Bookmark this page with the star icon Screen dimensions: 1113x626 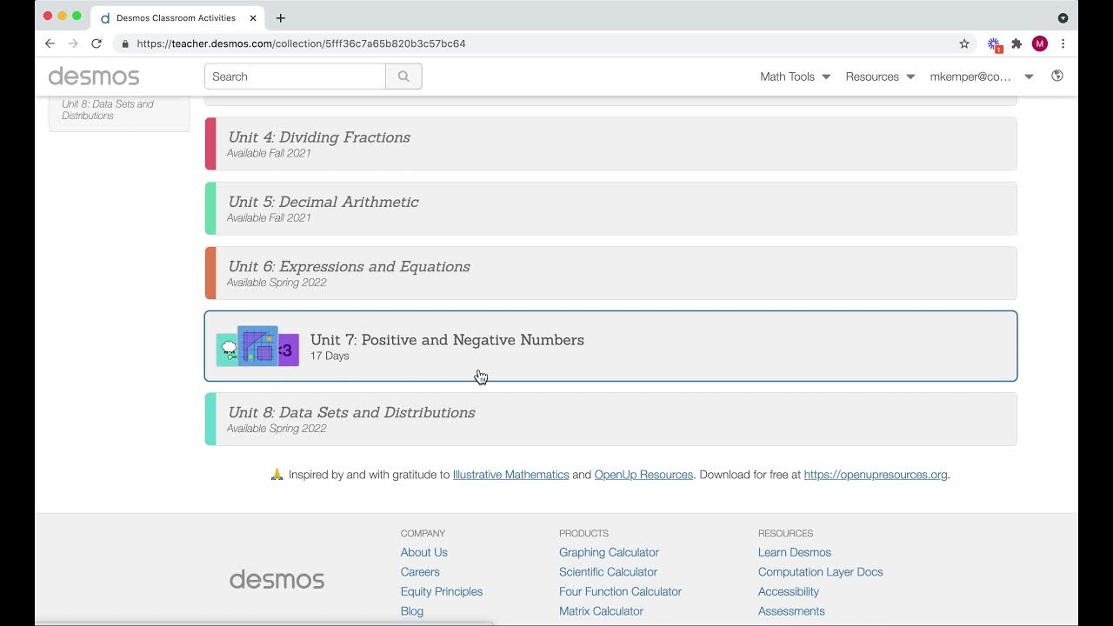coord(964,43)
